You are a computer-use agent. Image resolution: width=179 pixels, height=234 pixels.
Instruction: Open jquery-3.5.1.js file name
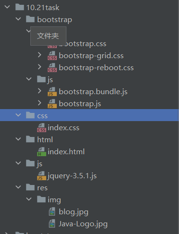point(72,176)
